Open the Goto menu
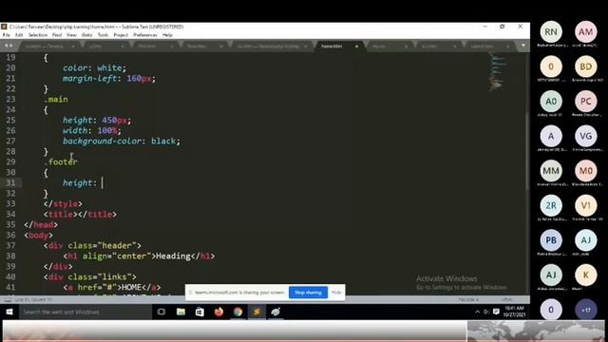 [x=86, y=35]
